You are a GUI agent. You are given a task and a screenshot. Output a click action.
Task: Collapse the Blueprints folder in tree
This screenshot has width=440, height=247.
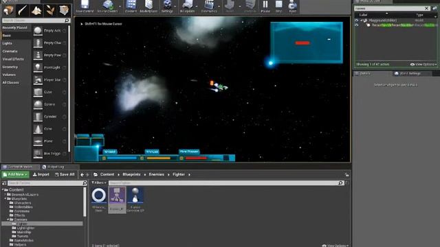pyautogui.click(x=5, y=198)
